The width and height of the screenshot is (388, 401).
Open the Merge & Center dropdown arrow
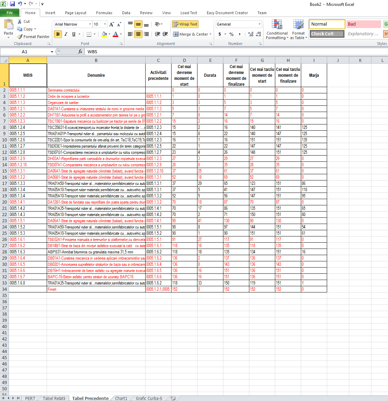211,34
